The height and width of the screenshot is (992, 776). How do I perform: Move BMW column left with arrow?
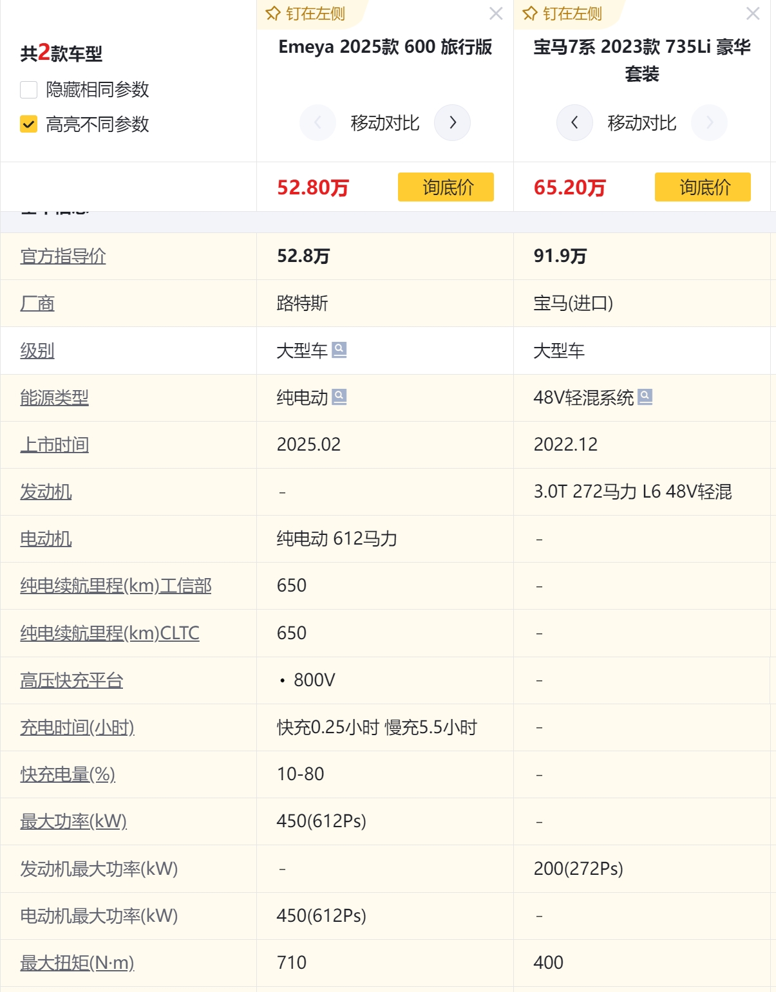coord(574,122)
